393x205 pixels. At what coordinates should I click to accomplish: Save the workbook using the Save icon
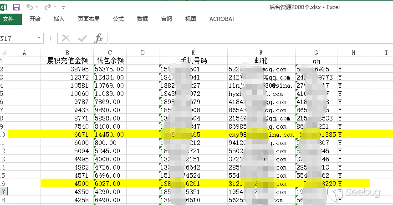(x=16, y=7)
